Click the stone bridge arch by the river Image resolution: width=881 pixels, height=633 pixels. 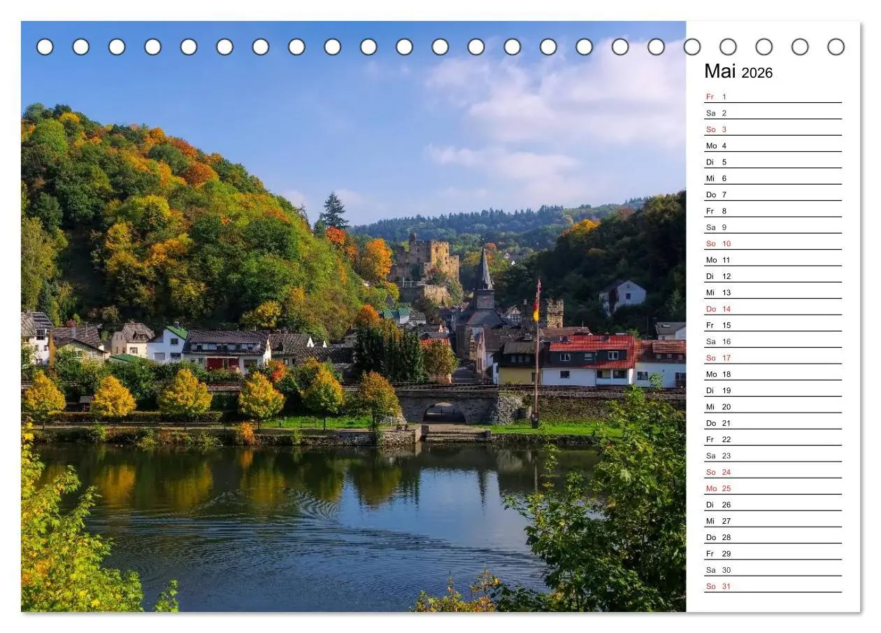[445, 412]
